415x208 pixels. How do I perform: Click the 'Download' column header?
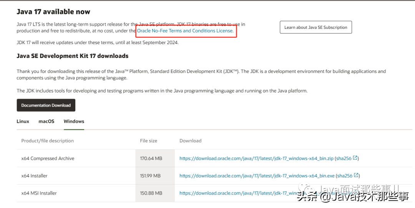(190, 141)
